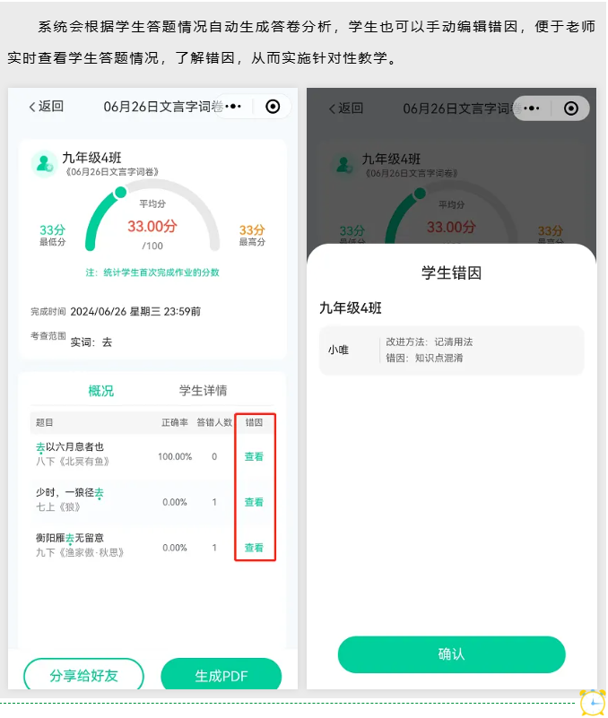The height and width of the screenshot is (718, 608).
Task: Confirm with the 确认 button
Action: click(451, 654)
